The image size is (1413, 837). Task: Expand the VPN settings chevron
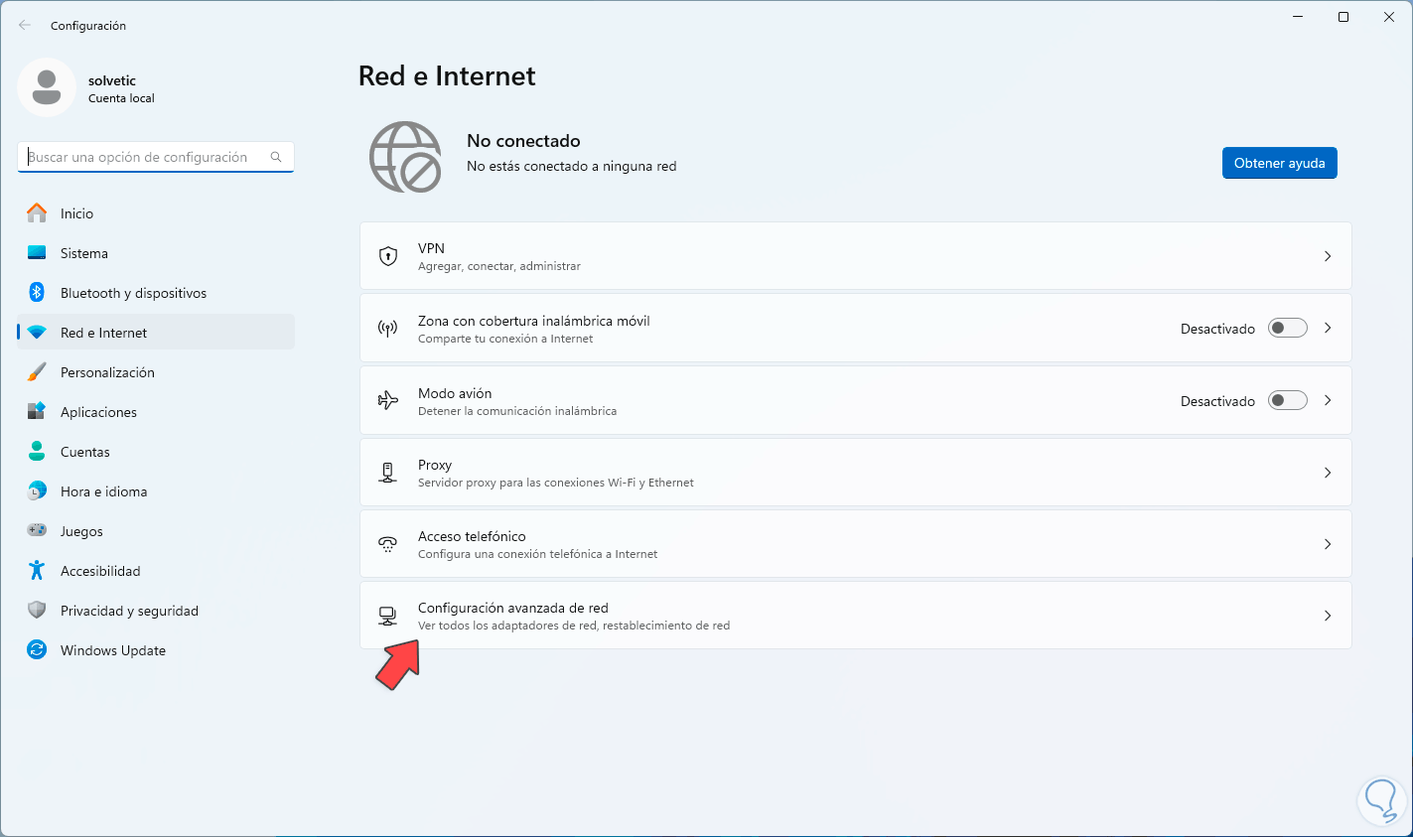click(x=1328, y=256)
